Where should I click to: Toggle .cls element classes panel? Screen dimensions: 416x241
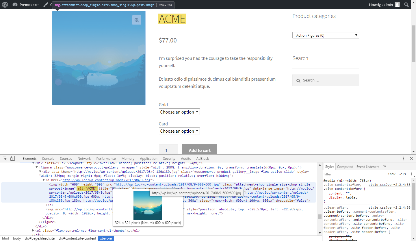[x=402, y=174]
